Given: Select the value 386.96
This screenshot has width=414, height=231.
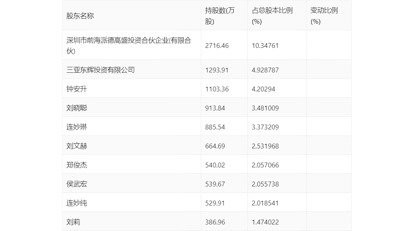Looking at the screenshot, I should [215, 222].
